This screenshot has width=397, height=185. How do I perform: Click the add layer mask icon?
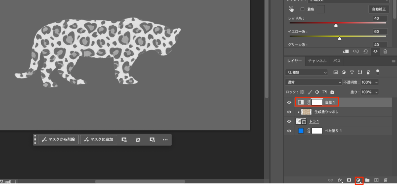pyautogui.click(x=349, y=180)
